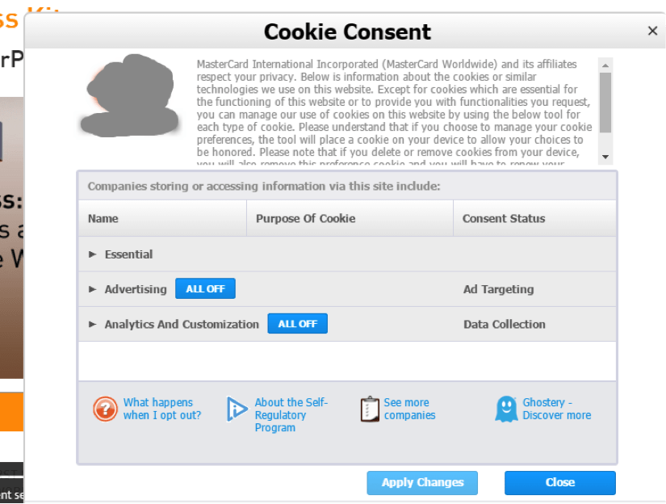Screen dimensions: 666x504
Task: Click the Purpose Of Cookie column header
Action: (x=305, y=218)
